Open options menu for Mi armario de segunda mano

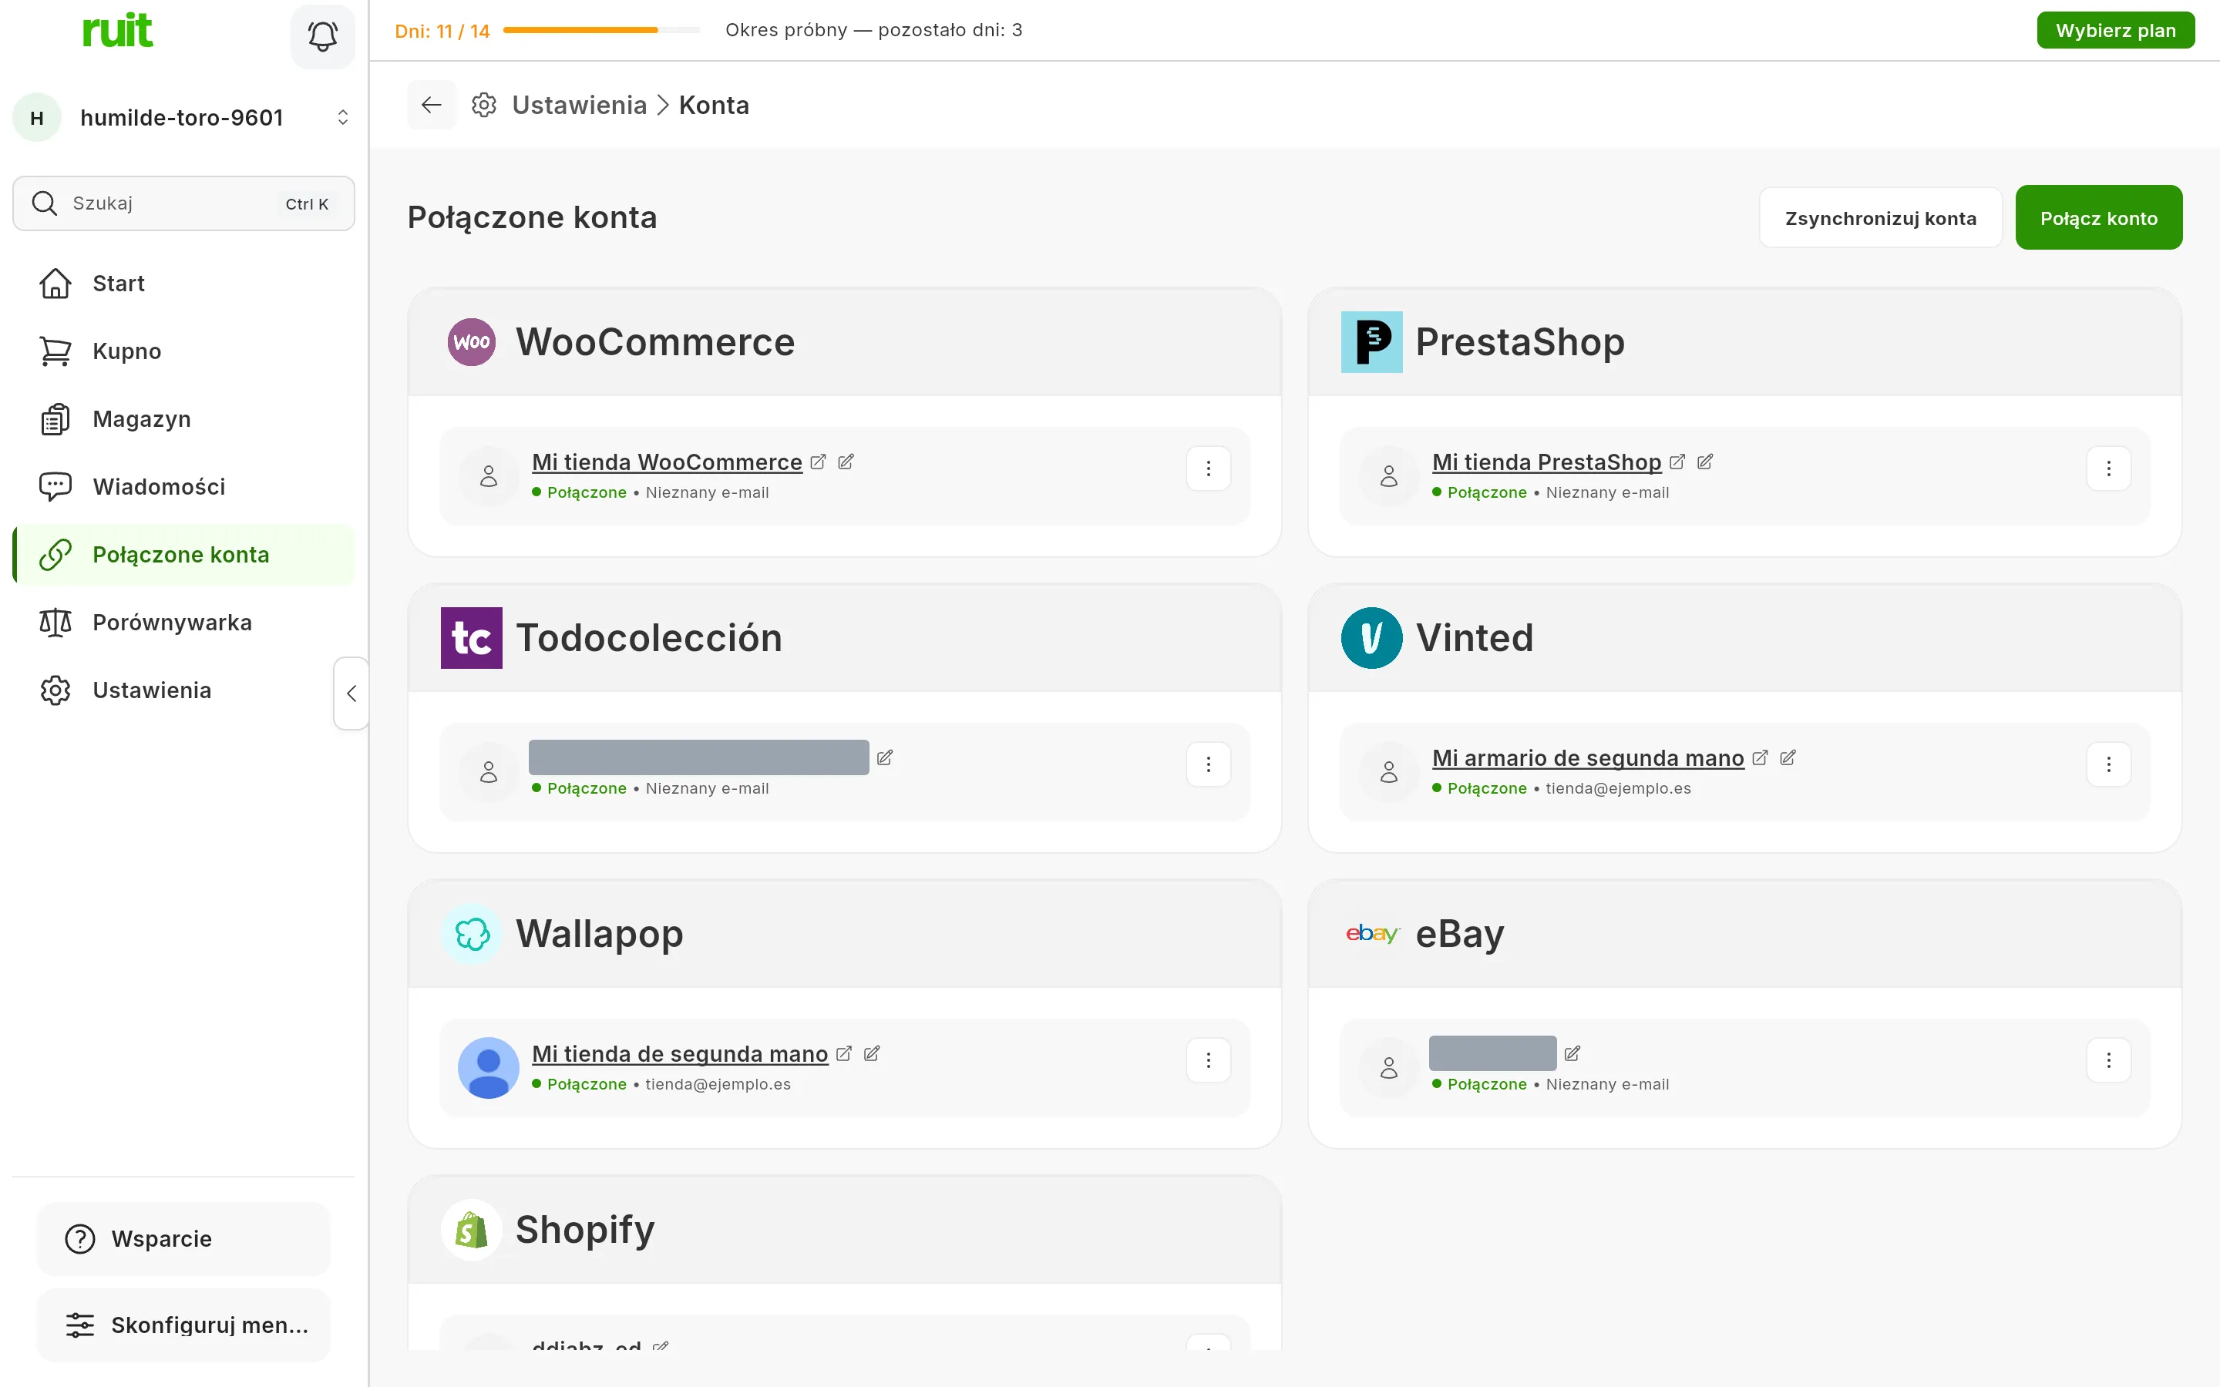click(x=2108, y=764)
